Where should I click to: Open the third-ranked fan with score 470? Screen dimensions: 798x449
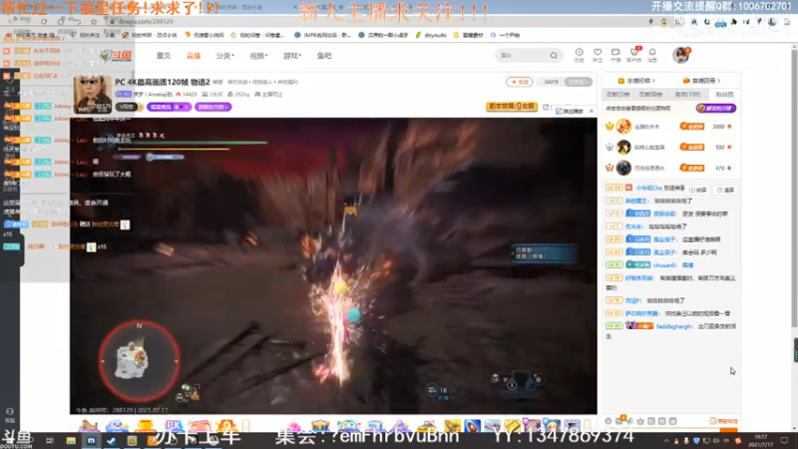pyautogui.click(x=669, y=168)
